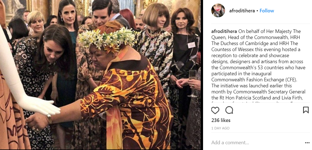Follow the afroditihera account
Image resolution: width=312 pixels, height=150 pixels.
coord(267,11)
